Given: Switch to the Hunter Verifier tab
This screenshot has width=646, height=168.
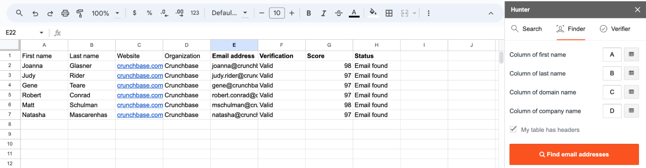Looking at the screenshot, I should pyautogui.click(x=615, y=29).
